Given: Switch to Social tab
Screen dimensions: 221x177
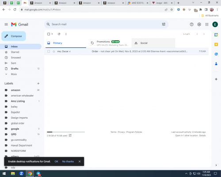Looking at the screenshot, I should click(153, 43).
